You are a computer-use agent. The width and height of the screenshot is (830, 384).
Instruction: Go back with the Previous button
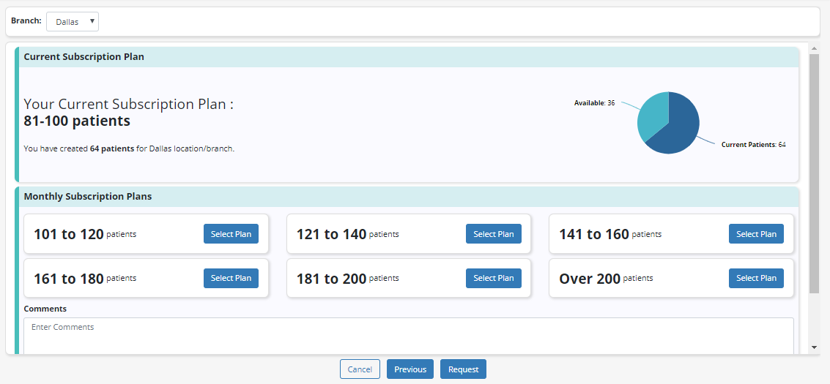(x=410, y=369)
